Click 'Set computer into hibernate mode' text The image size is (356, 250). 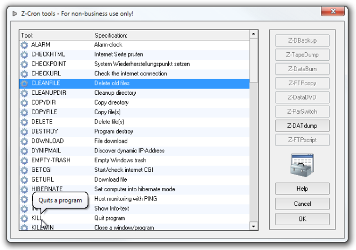coord(135,189)
